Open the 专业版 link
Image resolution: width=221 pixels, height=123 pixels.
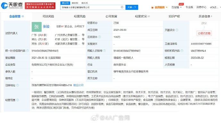point(189,7)
